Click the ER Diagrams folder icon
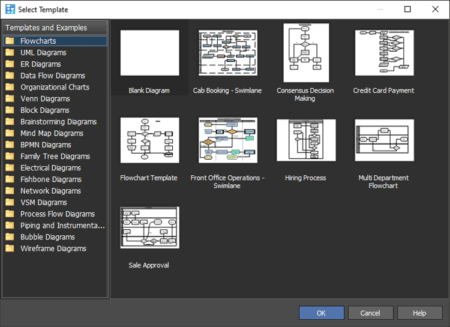 [10, 64]
